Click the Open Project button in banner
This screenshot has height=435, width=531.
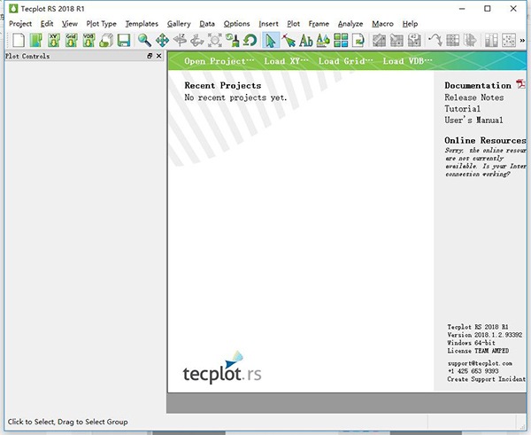(219, 61)
